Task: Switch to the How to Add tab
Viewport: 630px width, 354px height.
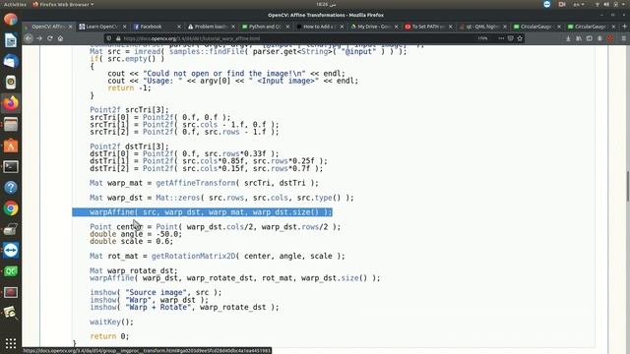Action: pos(320,27)
